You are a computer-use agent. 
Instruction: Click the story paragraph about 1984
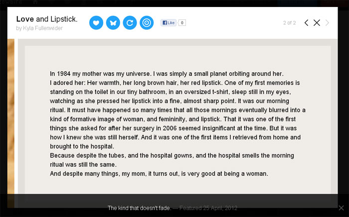tap(167, 74)
